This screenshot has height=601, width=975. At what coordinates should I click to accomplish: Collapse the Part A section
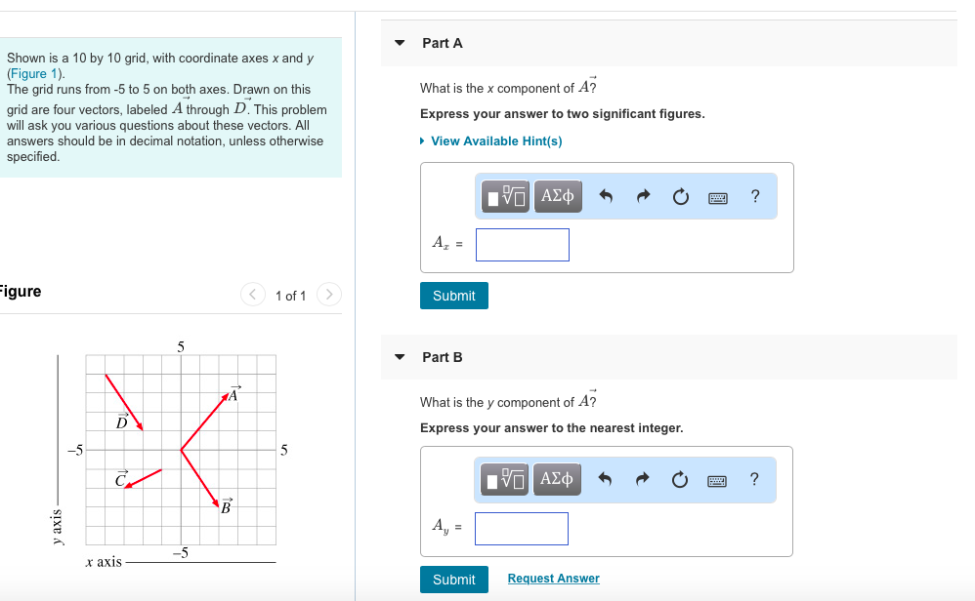click(399, 42)
